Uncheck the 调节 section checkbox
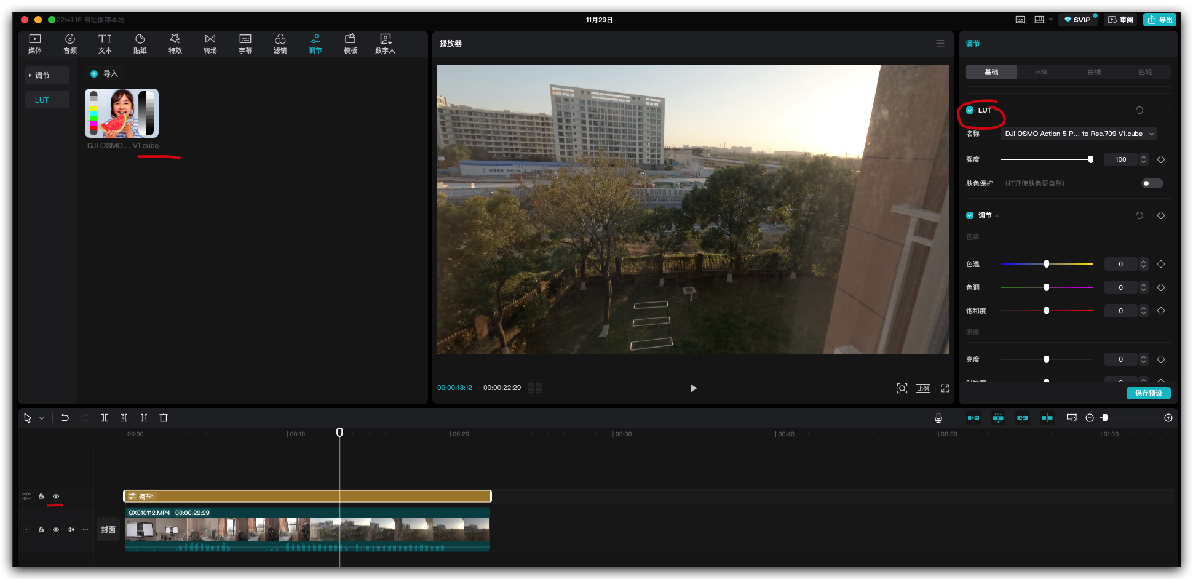This screenshot has height=579, width=1193. point(970,215)
